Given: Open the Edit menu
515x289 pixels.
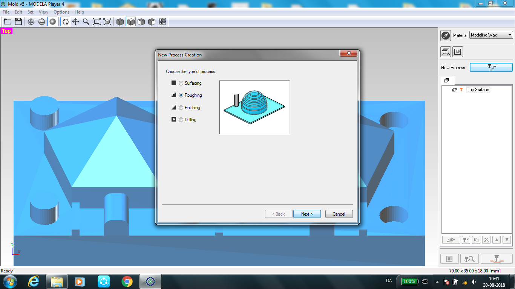Looking at the screenshot, I should tap(18, 12).
